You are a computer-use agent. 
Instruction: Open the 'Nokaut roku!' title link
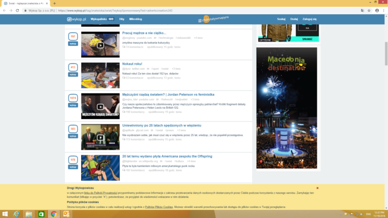coord(132,64)
